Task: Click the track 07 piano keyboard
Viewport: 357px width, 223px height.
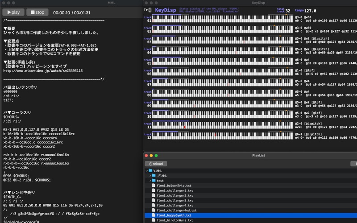Action: (x=222, y=83)
